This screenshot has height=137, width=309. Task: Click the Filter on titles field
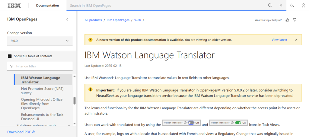(40, 66)
